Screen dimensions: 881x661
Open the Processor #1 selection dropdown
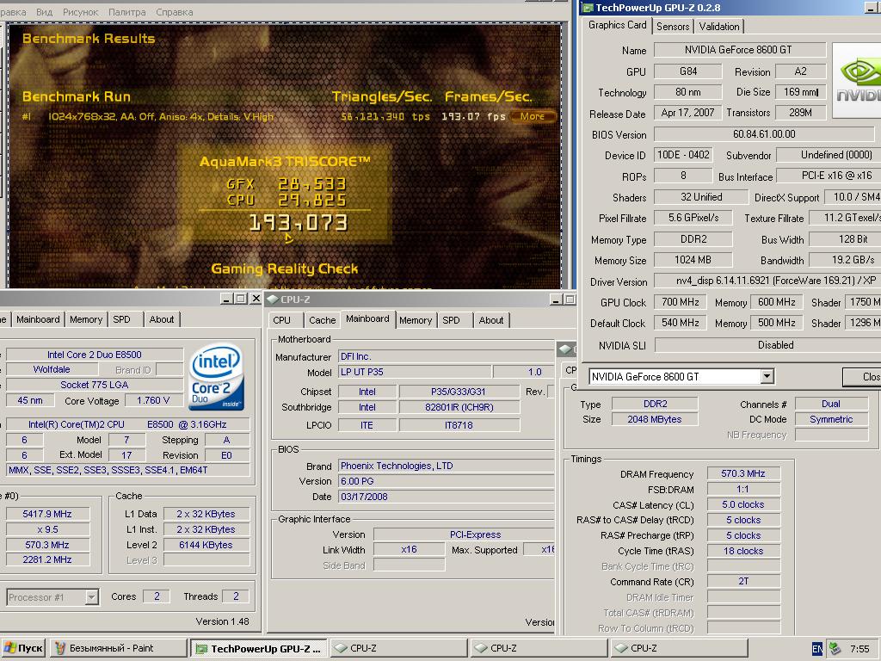(x=91, y=597)
